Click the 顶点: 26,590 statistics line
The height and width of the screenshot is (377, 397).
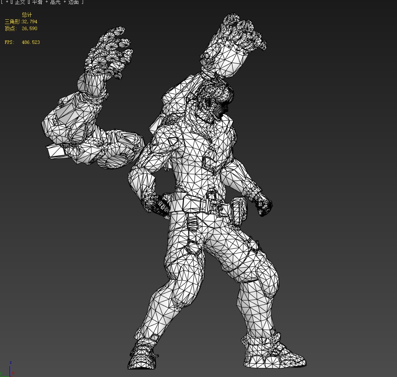point(21,28)
